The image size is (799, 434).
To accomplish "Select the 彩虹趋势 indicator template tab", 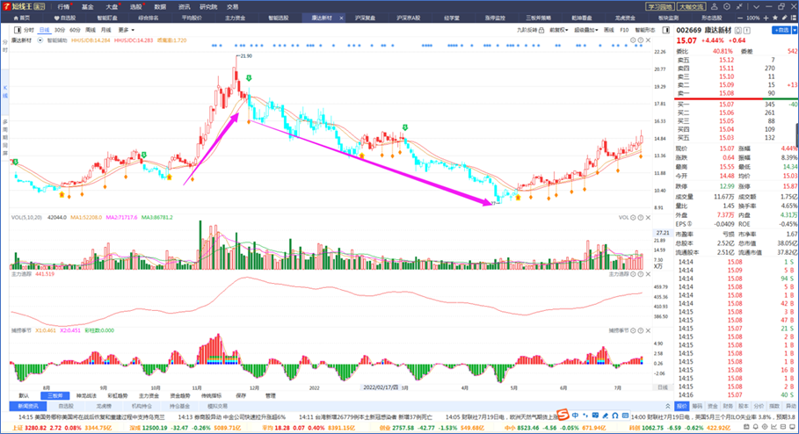I will 118,395.
